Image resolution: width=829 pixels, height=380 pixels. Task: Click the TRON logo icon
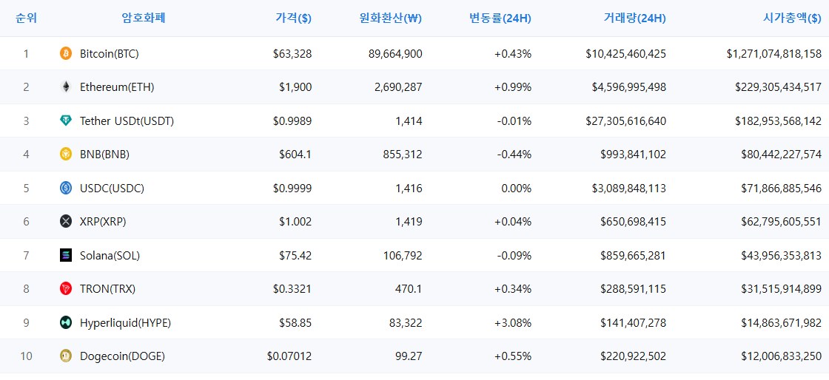[66, 288]
